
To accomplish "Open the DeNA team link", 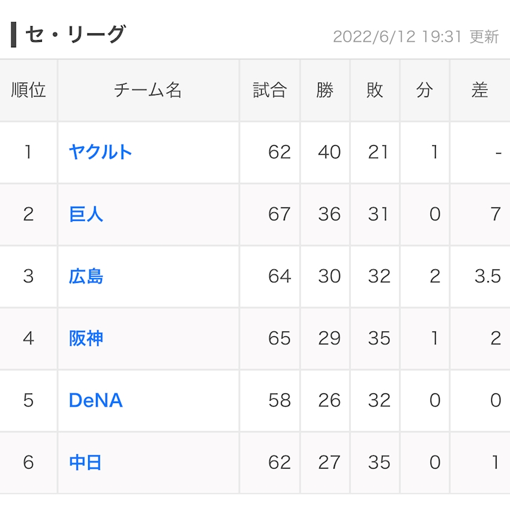I will pyautogui.click(x=96, y=401).
